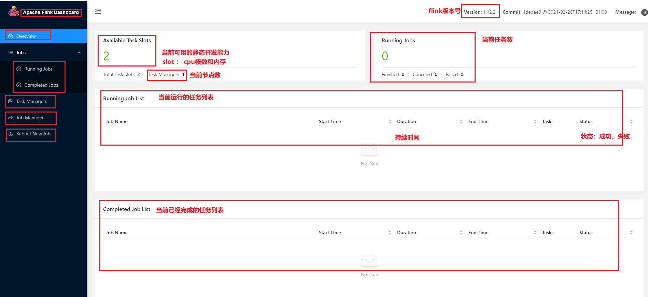Click the Running Jobs play-circle icon
The image size is (648, 297).
19,69
